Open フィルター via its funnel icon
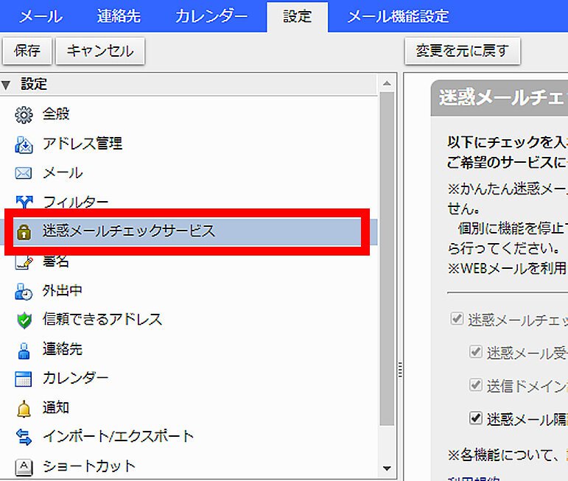This screenshot has height=481, width=568. (24, 203)
